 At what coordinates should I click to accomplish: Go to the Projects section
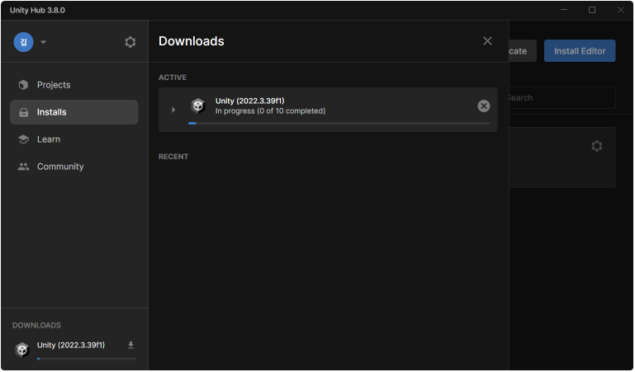click(x=54, y=85)
